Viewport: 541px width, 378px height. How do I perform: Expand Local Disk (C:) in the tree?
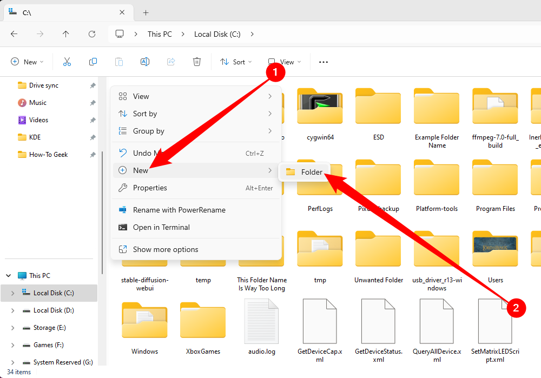pos(13,293)
